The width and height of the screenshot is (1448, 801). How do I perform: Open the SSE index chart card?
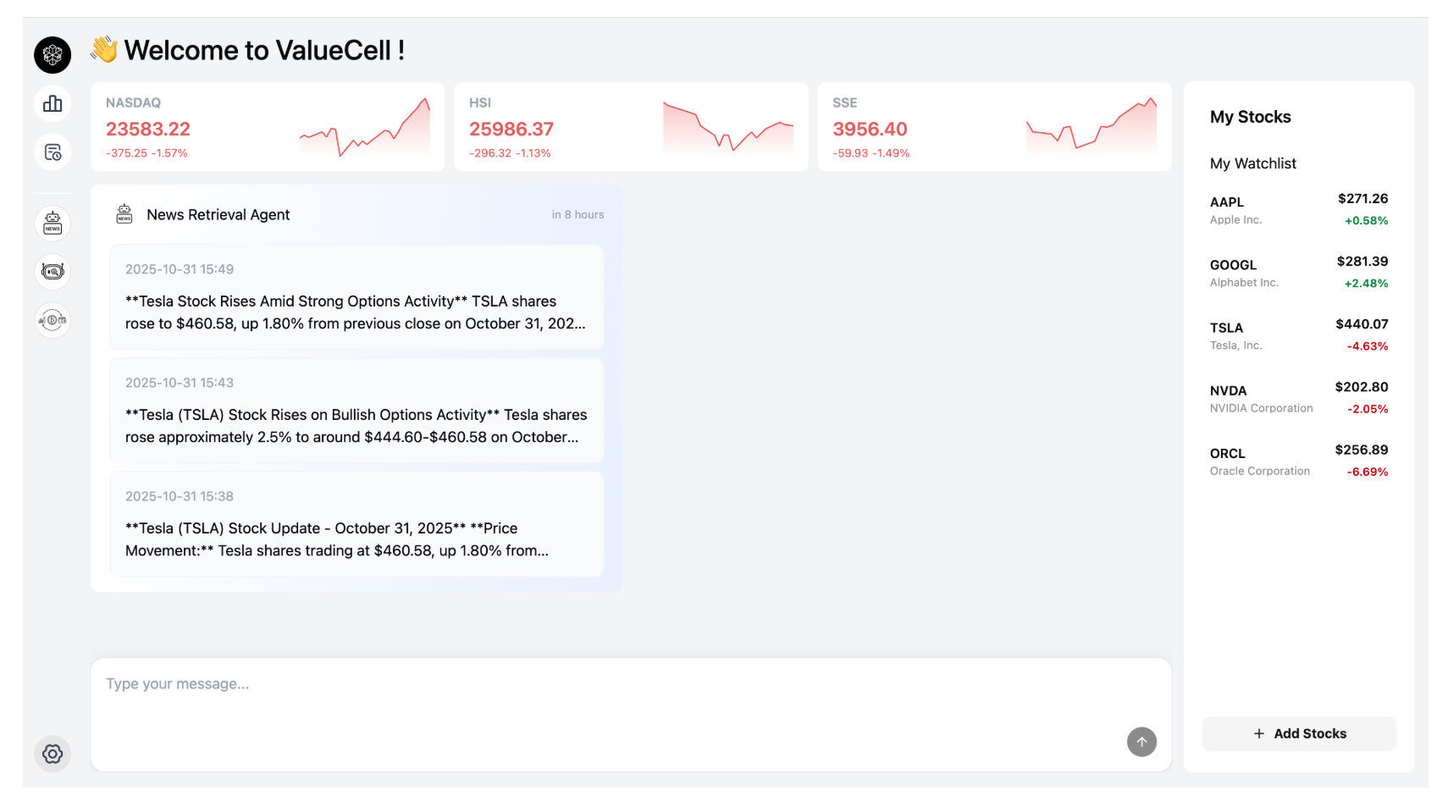click(x=994, y=127)
